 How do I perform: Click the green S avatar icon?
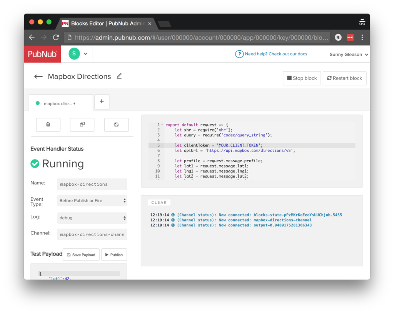point(73,53)
